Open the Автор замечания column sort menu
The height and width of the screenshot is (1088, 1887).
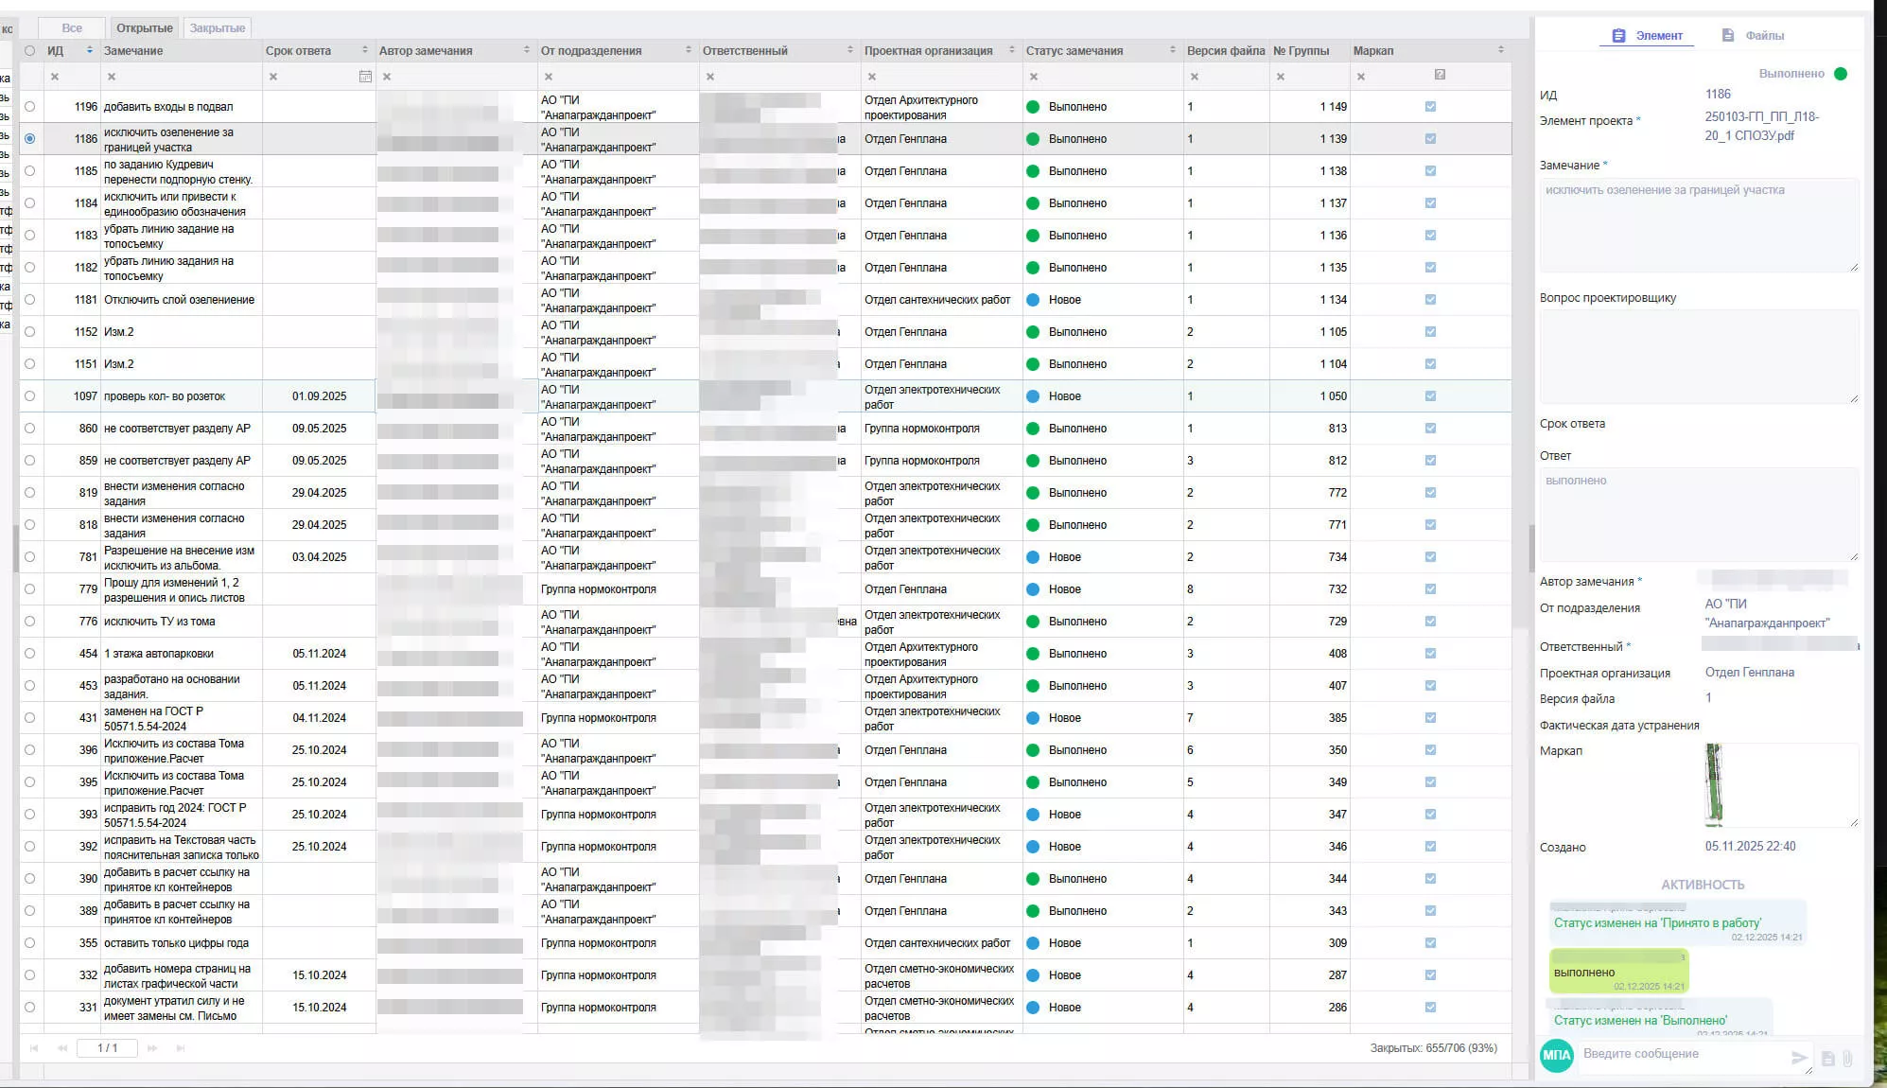point(527,50)
